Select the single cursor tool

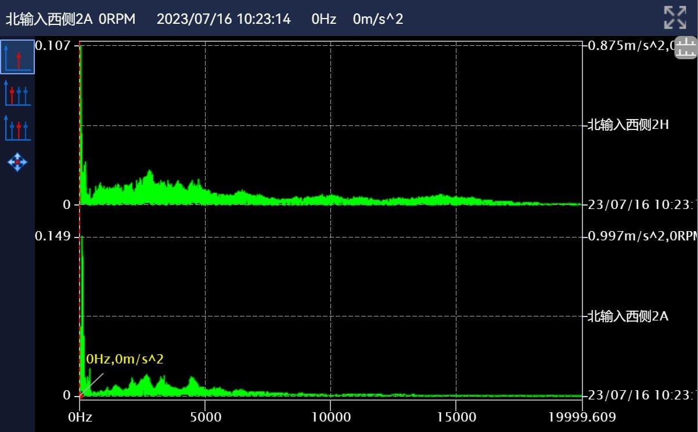pos(17,57)
